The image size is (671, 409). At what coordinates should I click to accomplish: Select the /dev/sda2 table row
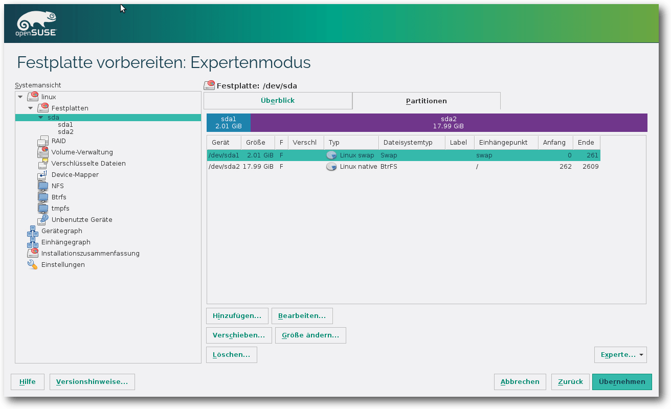(404, 167)
